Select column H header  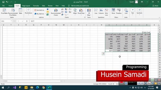click(101, 25)
